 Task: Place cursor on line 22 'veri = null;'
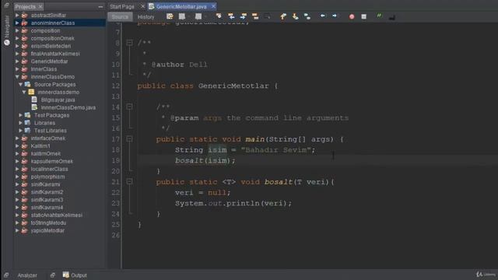click(202, 192)
